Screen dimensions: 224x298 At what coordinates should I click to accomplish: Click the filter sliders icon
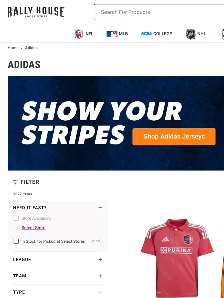15,182
